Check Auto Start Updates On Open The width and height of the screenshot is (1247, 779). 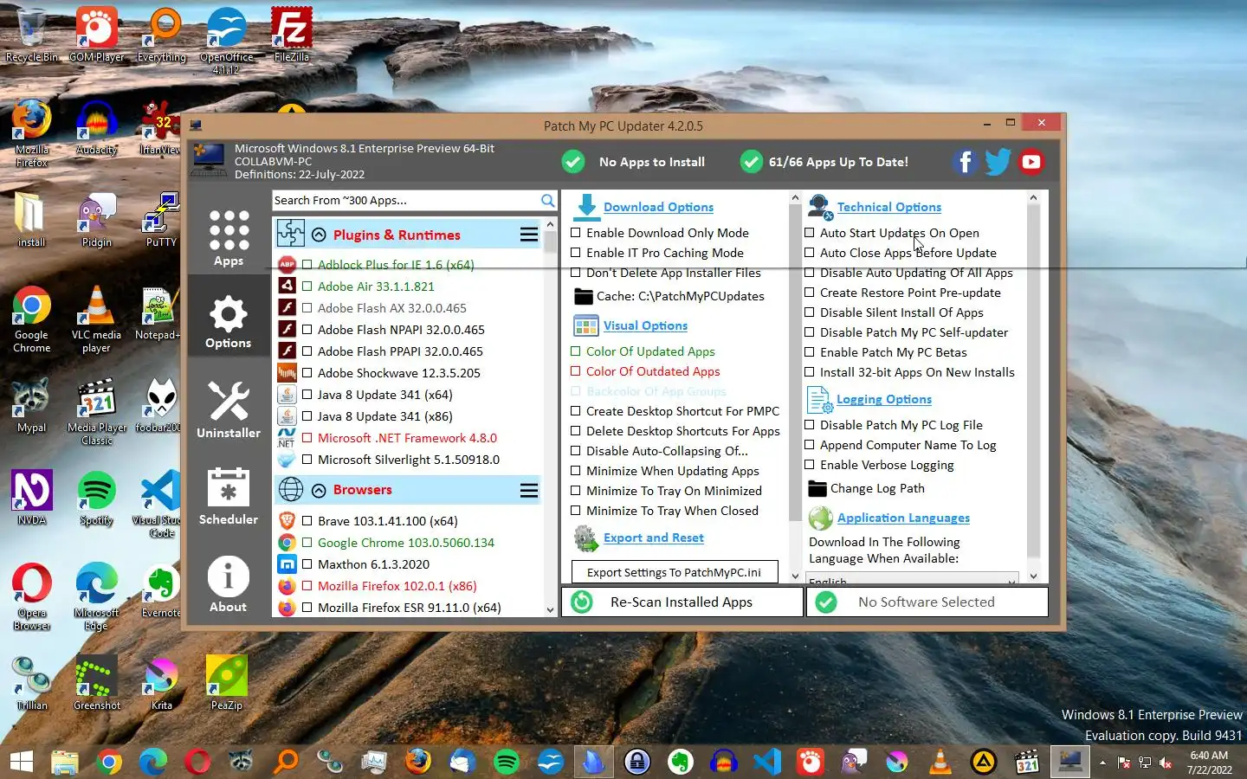tap(810, 233)
